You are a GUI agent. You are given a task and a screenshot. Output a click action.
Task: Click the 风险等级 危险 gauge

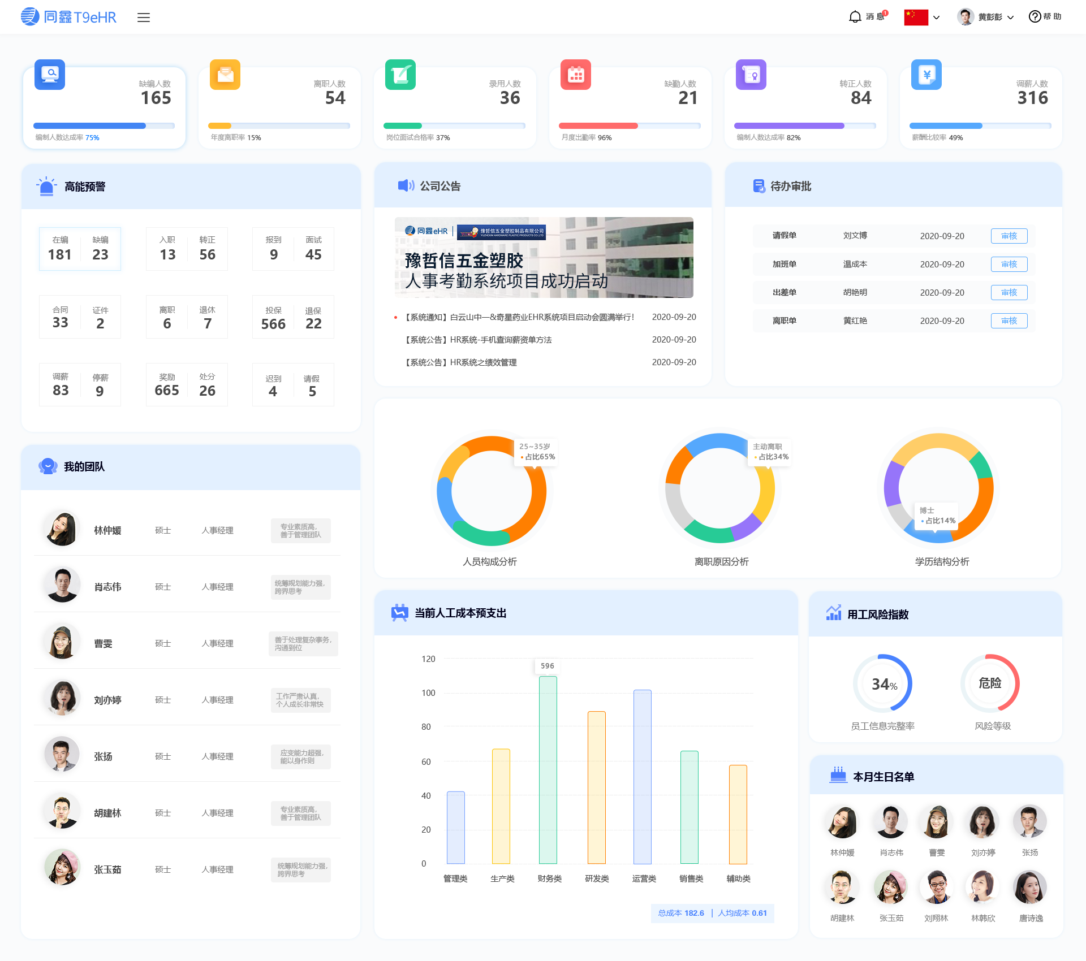pos(990,683)
